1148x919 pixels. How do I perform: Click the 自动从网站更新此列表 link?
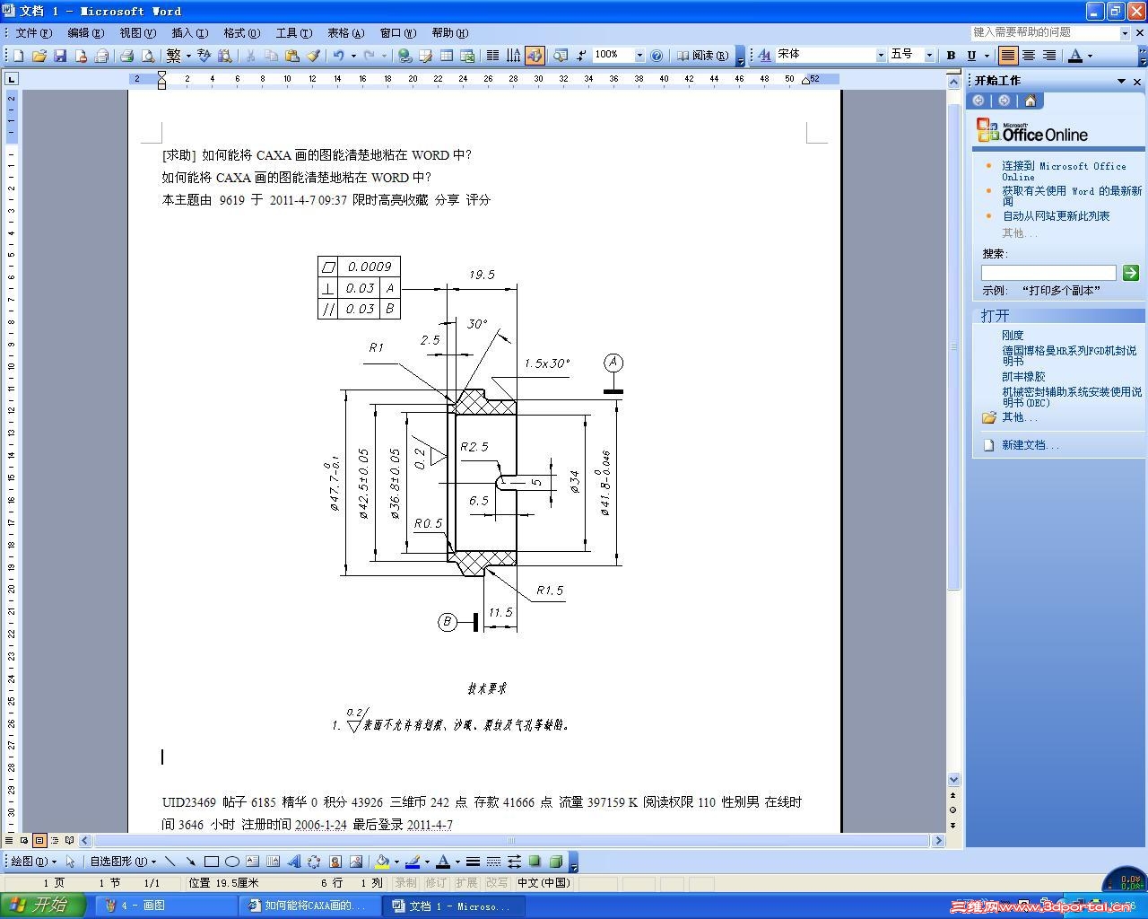tap(1056, 216)
